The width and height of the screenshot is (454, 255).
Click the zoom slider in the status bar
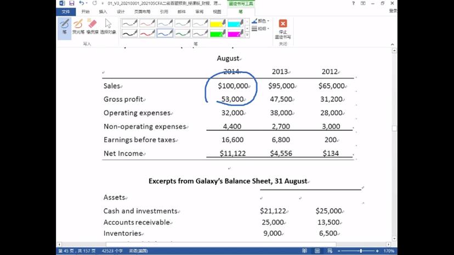[x=360, y=251]
